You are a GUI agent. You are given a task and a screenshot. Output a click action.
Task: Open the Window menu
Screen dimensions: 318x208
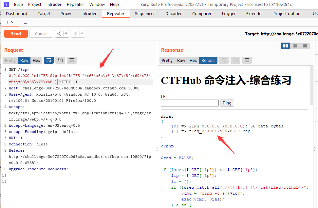97,5
